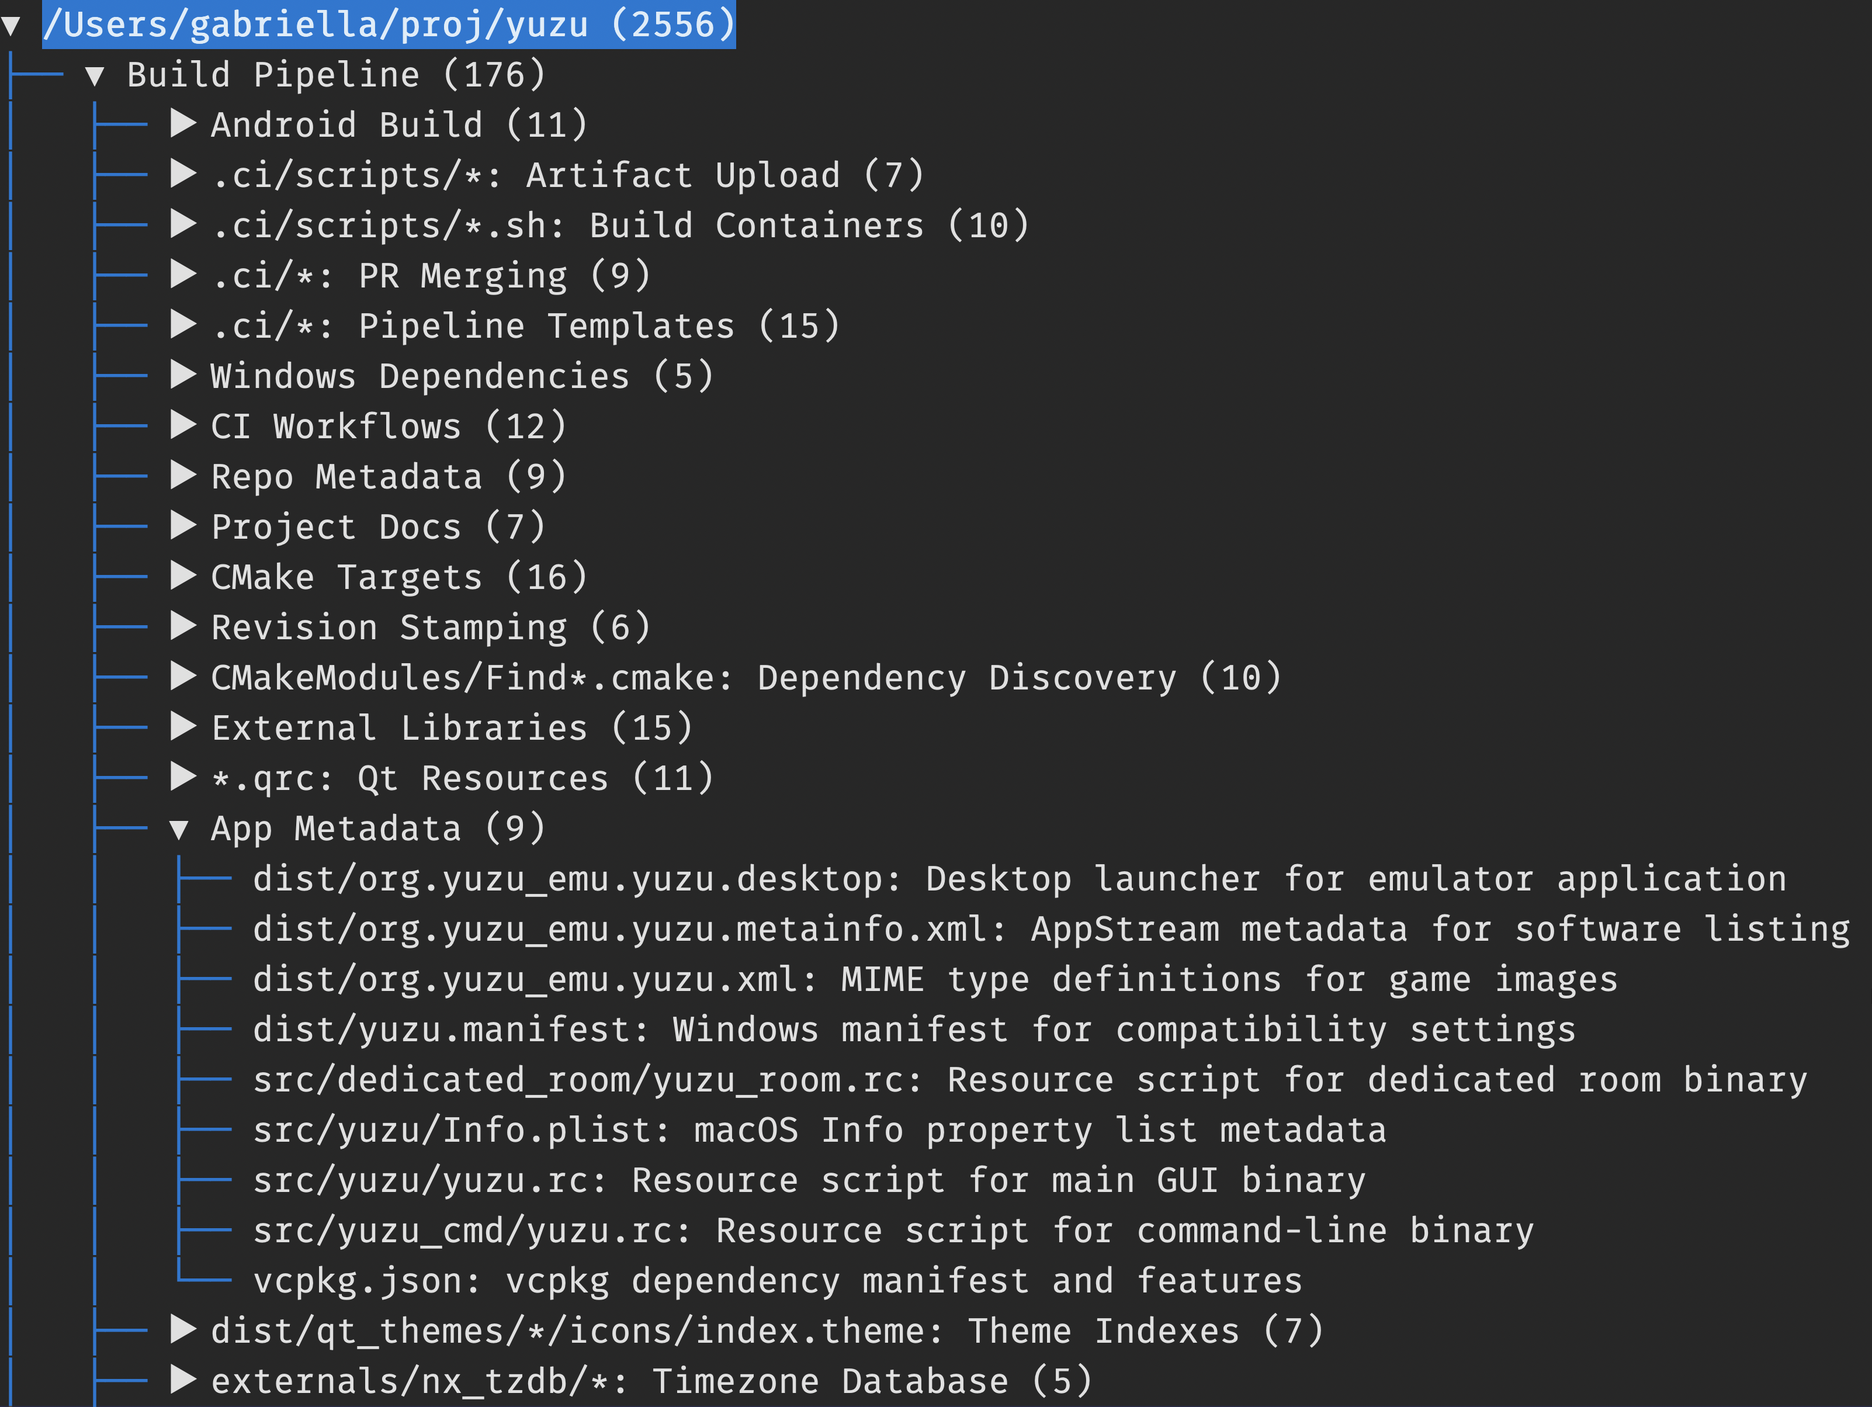Expand Timezone Database triangle
This screenshot has width=1872, height=1407.
(x=183, y=1380)
